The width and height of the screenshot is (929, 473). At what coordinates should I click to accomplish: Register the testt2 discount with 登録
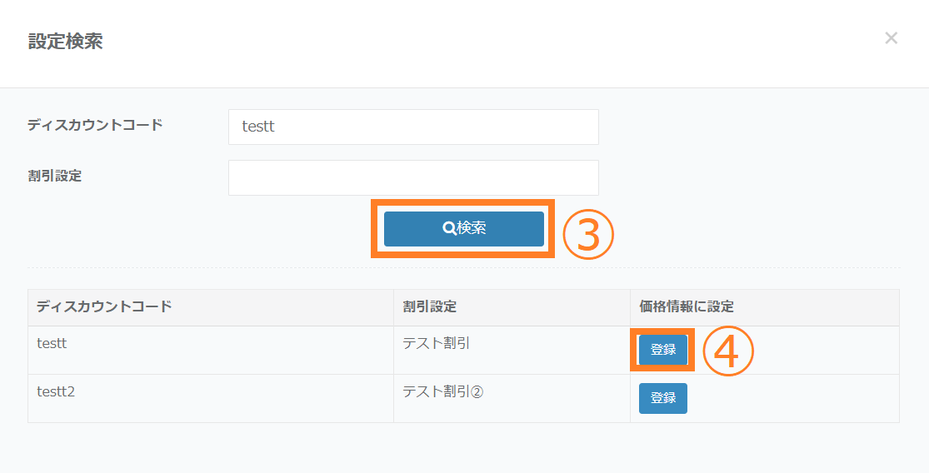coord(662,398)
